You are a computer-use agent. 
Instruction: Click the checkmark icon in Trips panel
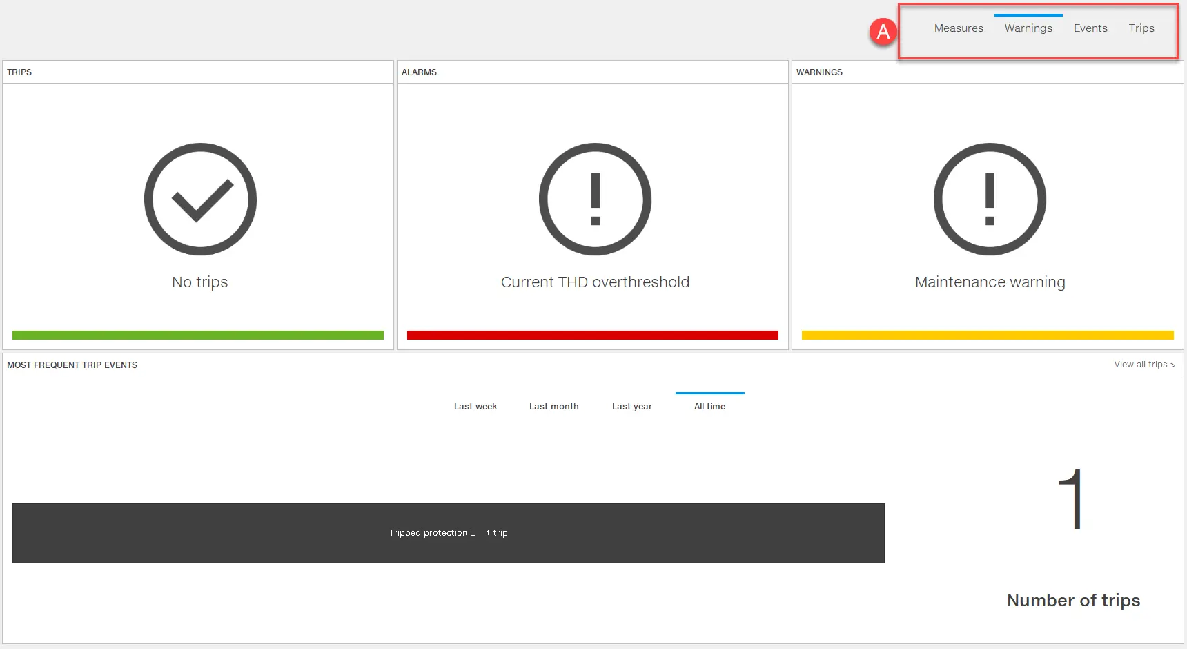[x=200, y=200]
